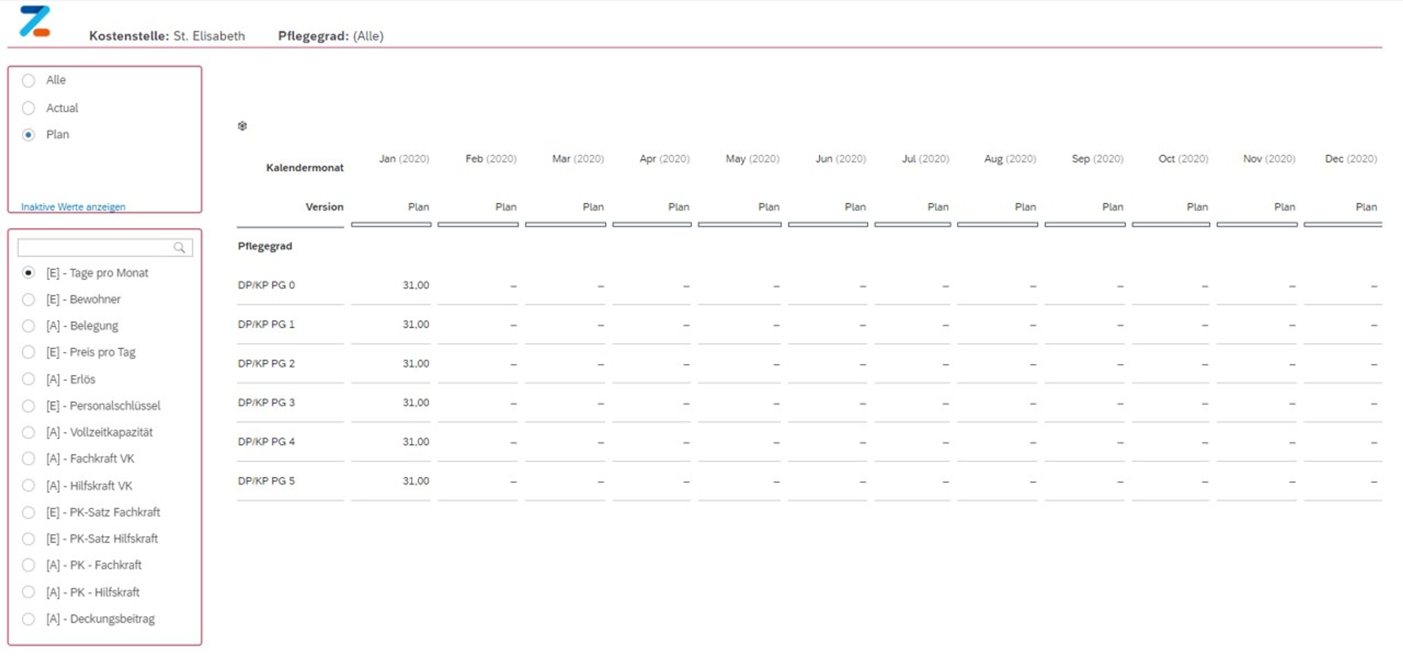The height and width of the screenshot is (659, 1403).
Task: Open Inaktive Werte anzeigen link
Action: pyautogui.click(x=73, y=207)
